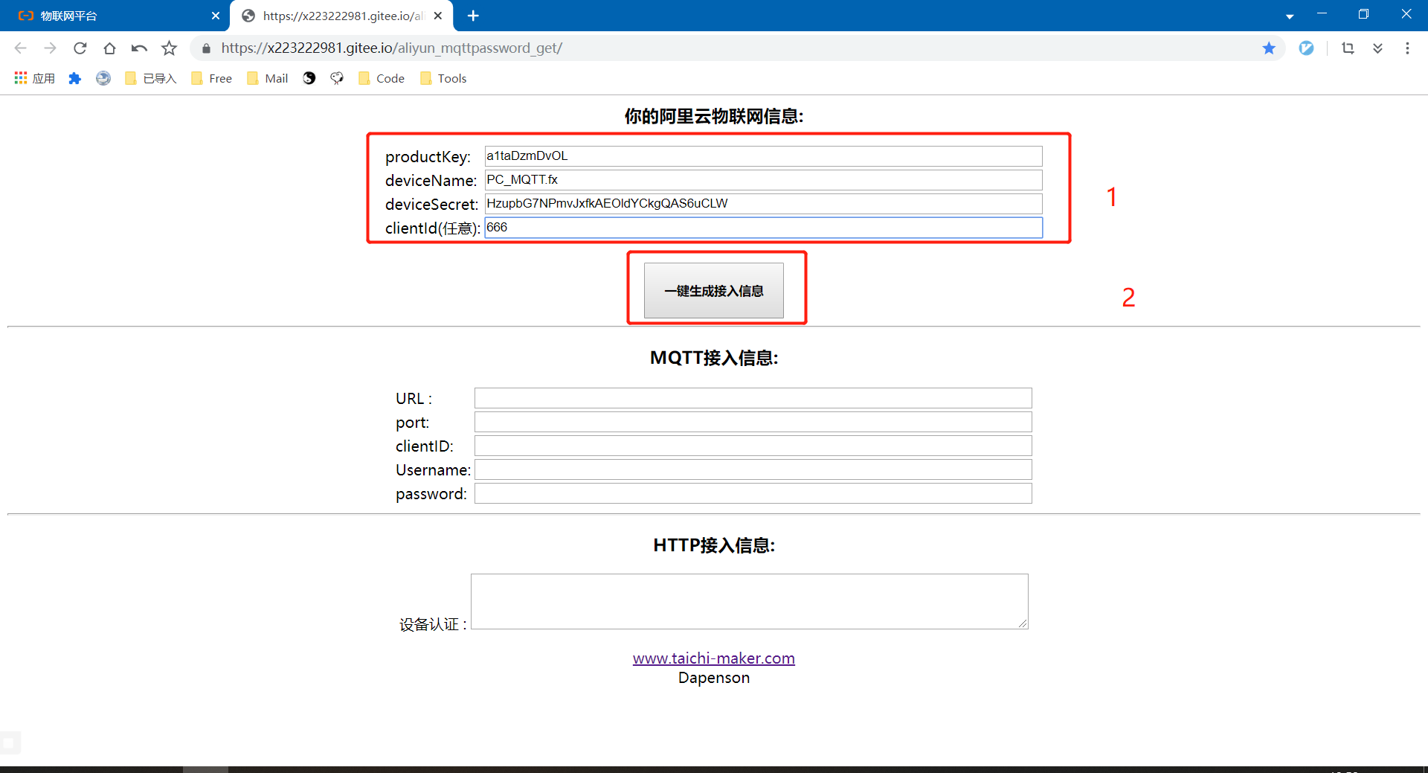Minimize the browser window
Image resolution: width=1428 pixels, height=773 pixels.
pyautogui.click(x=1322, y=14)
